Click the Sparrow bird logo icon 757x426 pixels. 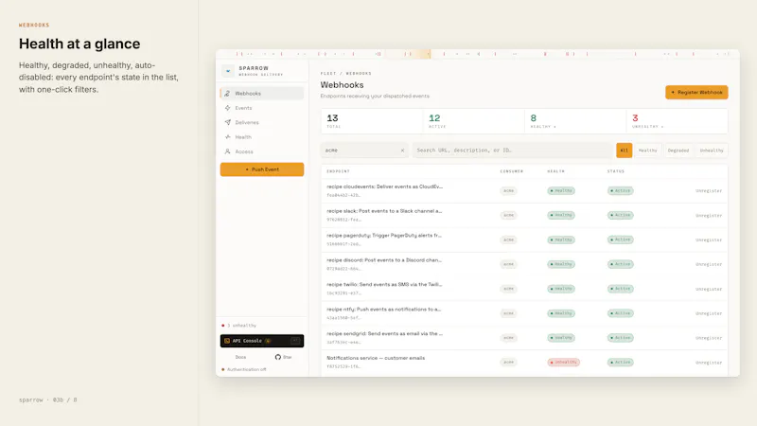coord(228,71)
